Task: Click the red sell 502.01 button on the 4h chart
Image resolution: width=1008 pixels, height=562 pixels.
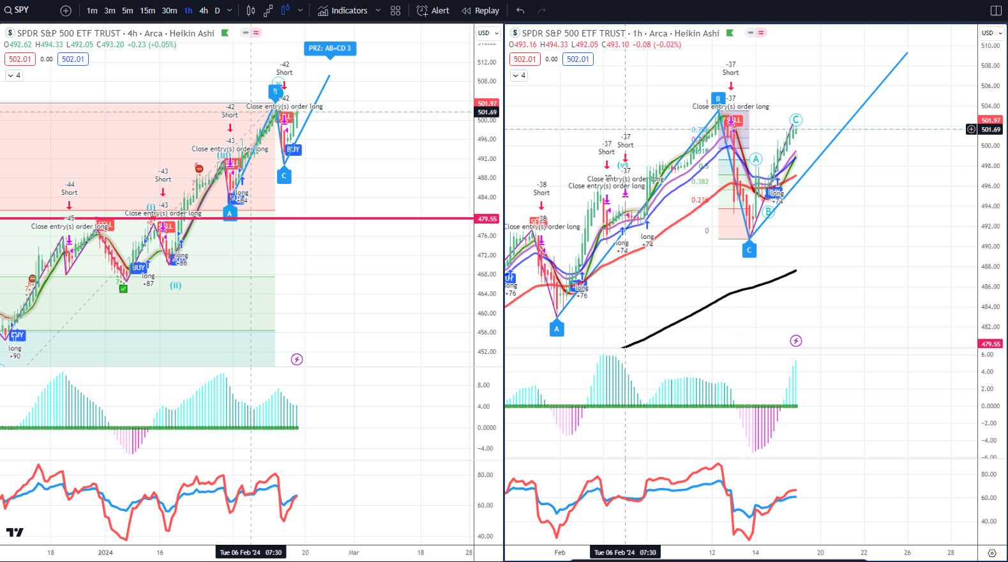Action: pos(20,59)
